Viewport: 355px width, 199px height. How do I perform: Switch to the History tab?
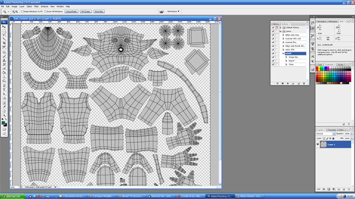coord(275,24)
